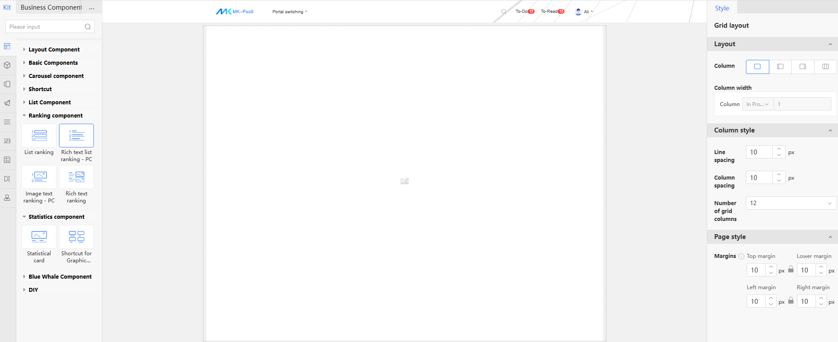This screenshot has height=342, width=838.
Task: Click the cube icon in left sidebar
Action: pos(7,65)
